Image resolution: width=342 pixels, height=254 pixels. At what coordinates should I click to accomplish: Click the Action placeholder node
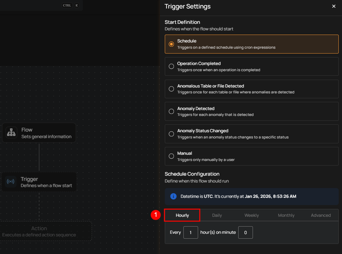39,231
